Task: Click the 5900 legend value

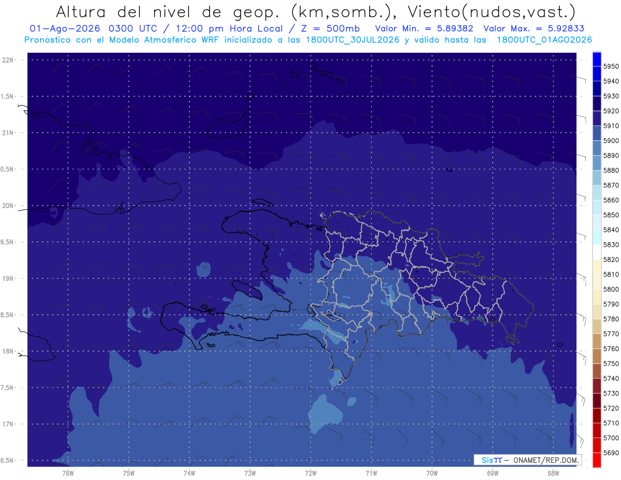Action: coord(611,140)
